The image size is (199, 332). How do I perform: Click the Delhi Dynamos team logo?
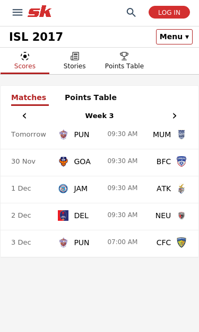point(63,216)
